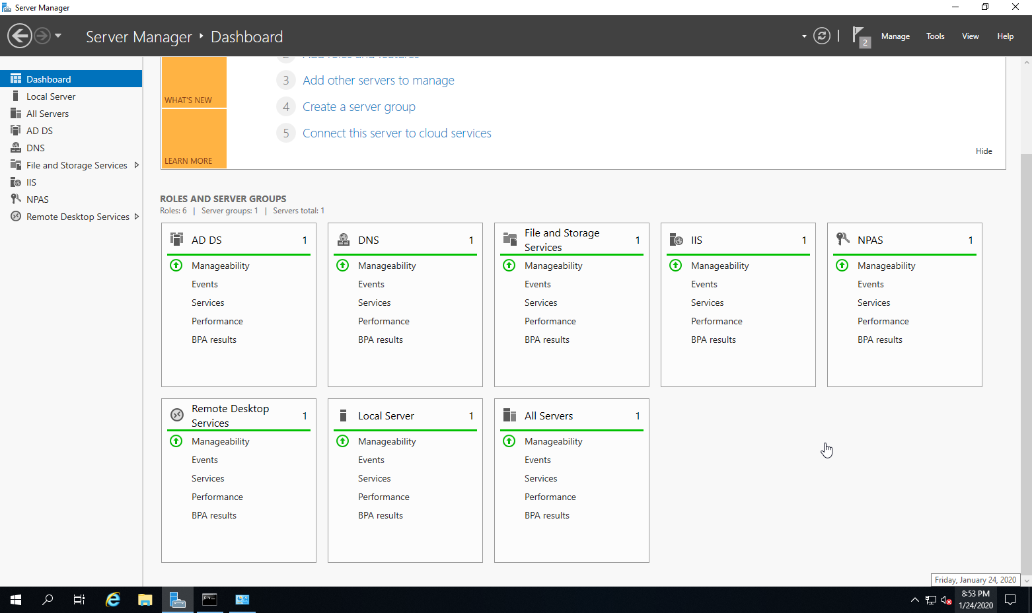The width and height of the screenshot is (1032, 613).
Task: Open Manageability in File and Storage tile
Action: (x=554, y=266)
